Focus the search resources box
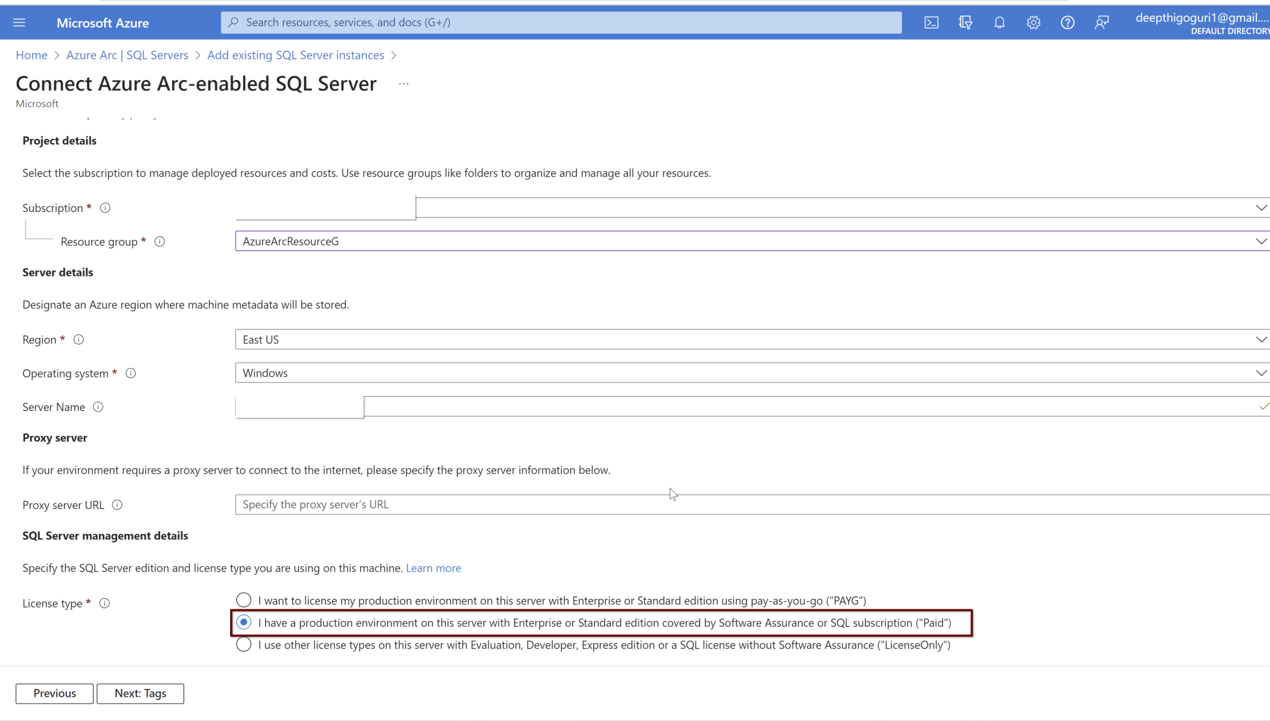Viewport: 1270px width, 721px height. pos(561,22)
